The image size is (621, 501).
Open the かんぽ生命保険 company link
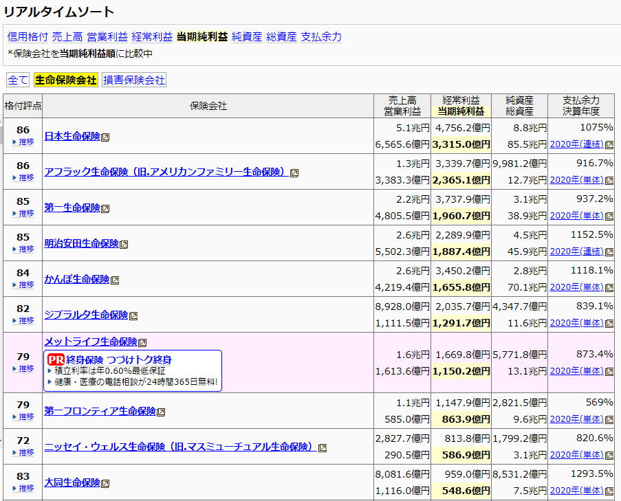pos(77,279)
